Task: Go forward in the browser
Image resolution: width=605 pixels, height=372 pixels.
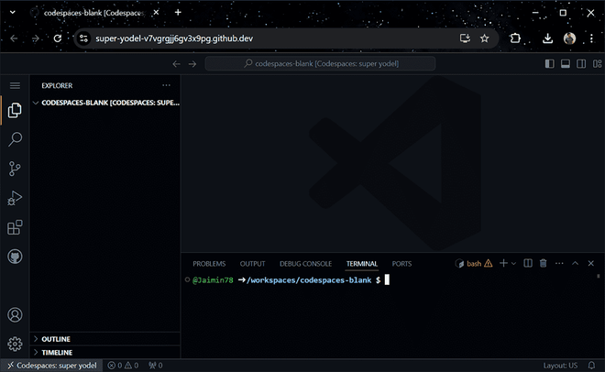Action: [x=36, y=38]
